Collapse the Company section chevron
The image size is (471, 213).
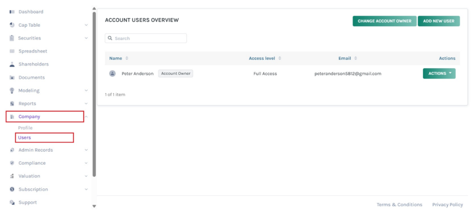86,117
